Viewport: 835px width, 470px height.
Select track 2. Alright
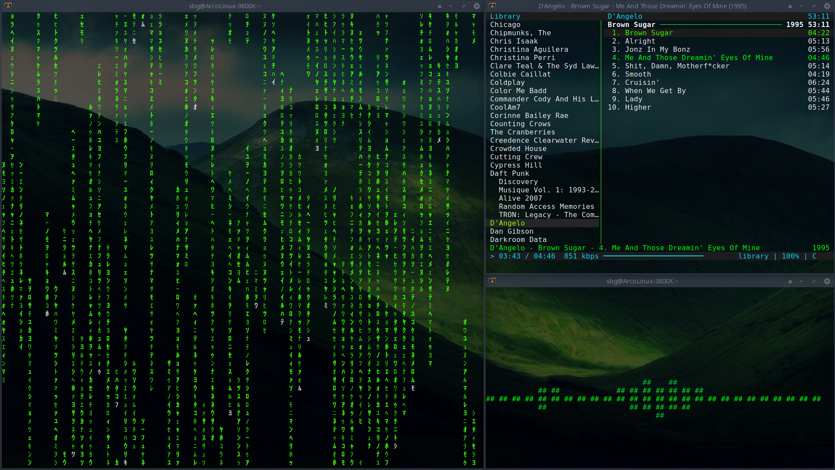(x=718, y=41)
